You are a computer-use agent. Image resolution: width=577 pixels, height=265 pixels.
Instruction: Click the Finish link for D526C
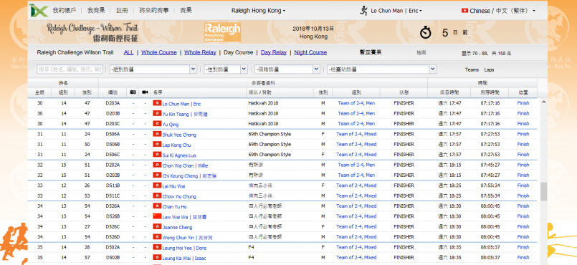pos(523,227)
